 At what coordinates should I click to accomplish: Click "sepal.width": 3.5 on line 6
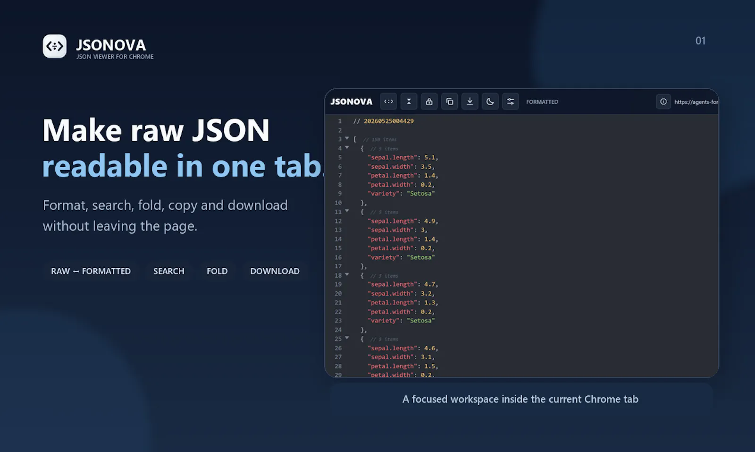[401, 166]
